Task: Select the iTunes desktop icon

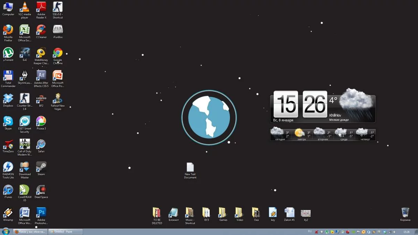Action: (x=8, y=192)
